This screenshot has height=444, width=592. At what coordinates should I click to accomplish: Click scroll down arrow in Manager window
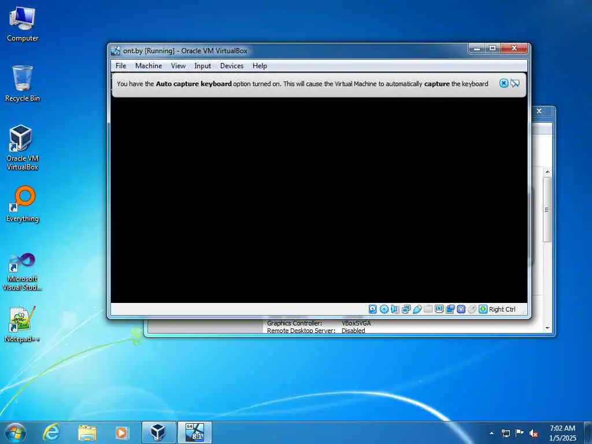tap(547, 328)
